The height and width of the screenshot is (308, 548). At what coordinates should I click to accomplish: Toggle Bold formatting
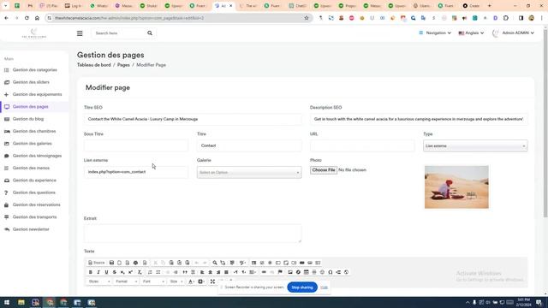pos(91,272)
